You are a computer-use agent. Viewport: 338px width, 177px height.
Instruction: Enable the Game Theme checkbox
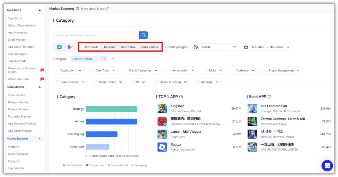pyautogui.click(x=96, y=82)
